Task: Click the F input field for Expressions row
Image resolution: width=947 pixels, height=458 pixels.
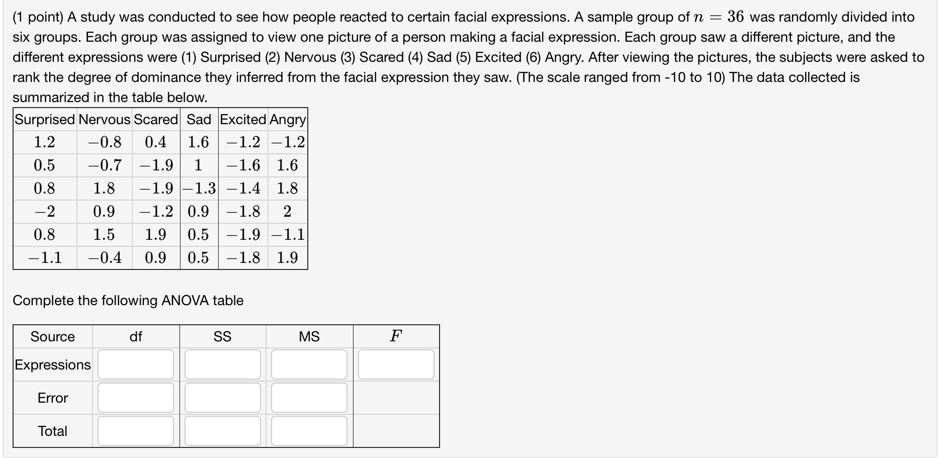Action: click(x=395, y=364)
